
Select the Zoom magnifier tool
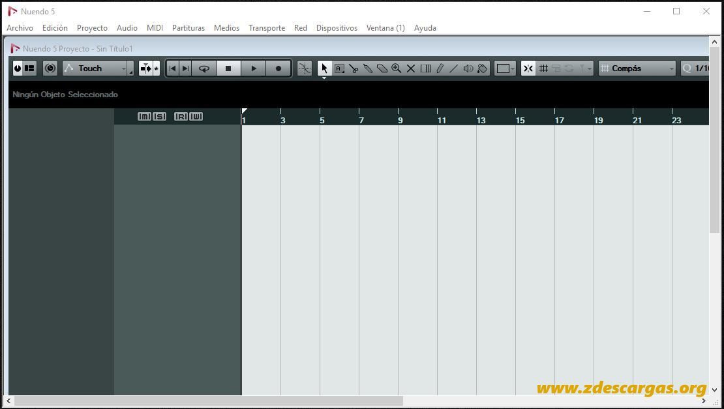coord(396,68)
